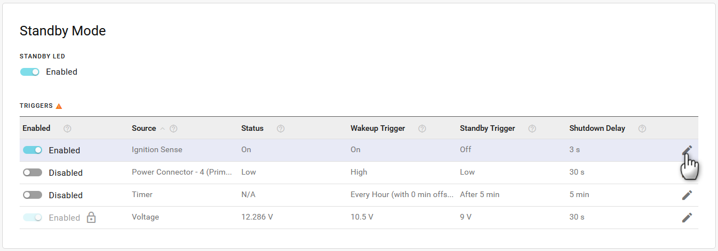This screenshot has height=251, width=718.
Task: Edit the Timer trigger settings
Action: 687,195
